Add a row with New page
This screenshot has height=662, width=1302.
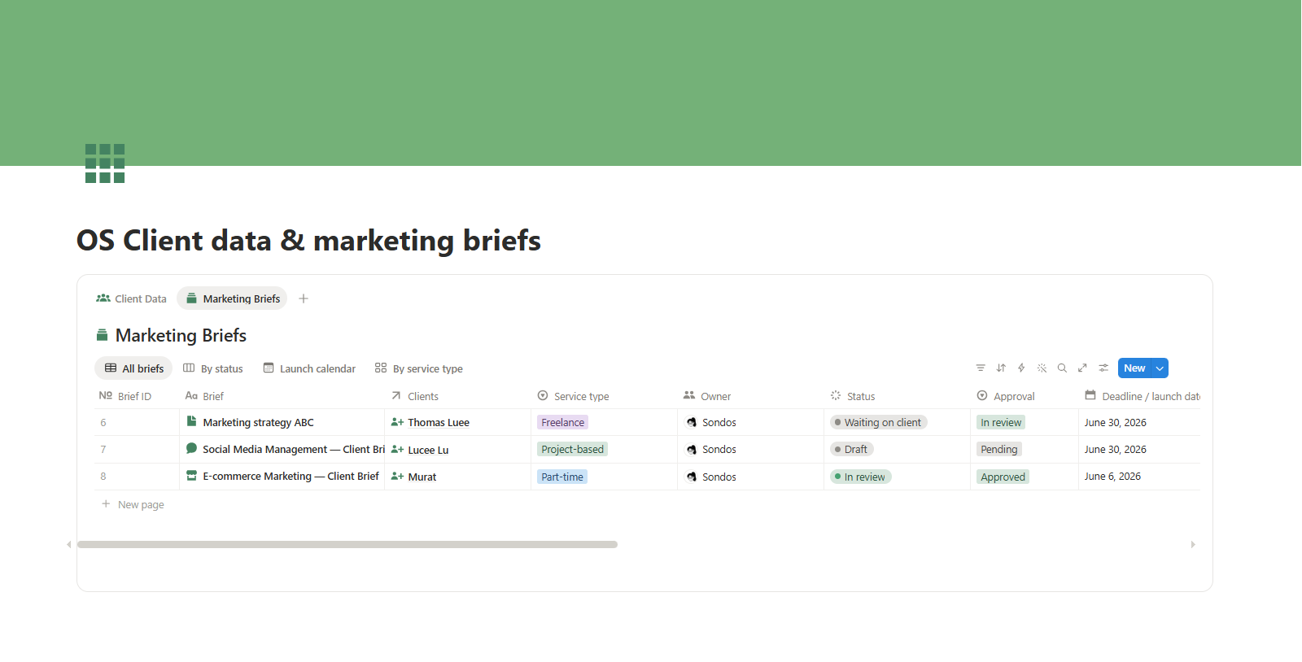pyautogui.click(x=133, y=504)
